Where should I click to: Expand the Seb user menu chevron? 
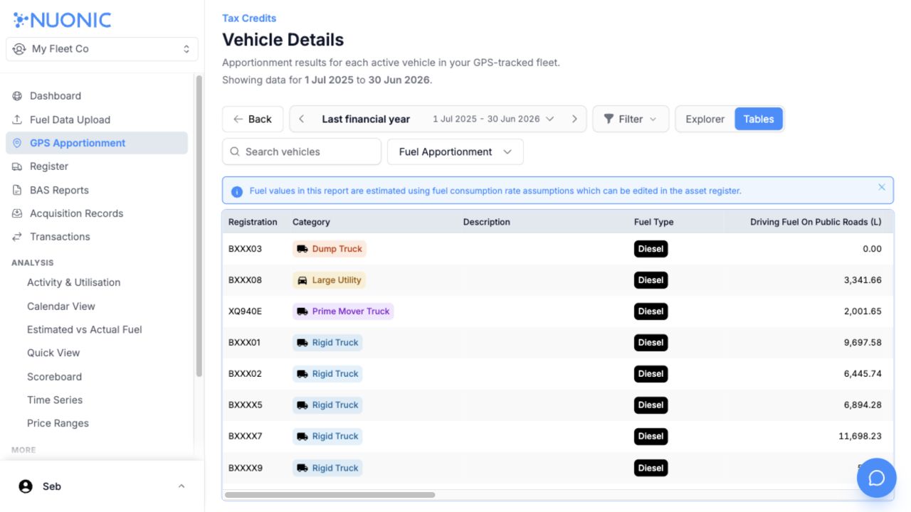tap(181, 486)
